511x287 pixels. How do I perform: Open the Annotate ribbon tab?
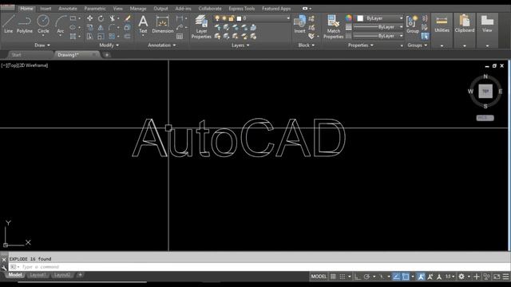pos(67,9)
